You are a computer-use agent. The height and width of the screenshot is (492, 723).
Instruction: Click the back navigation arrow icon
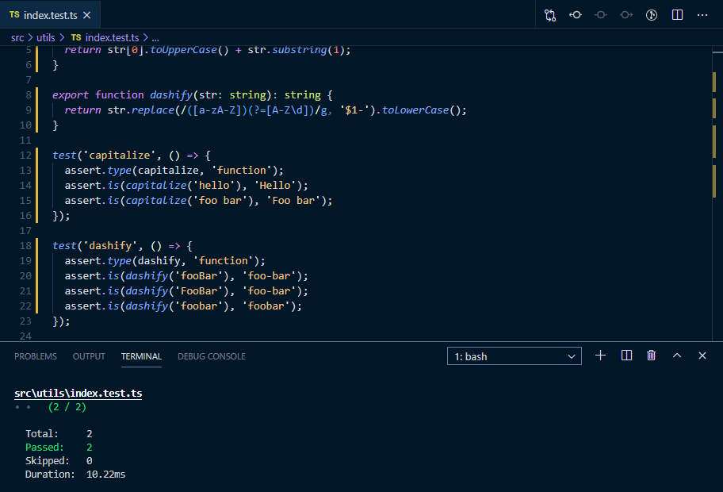tap(576, 14)
